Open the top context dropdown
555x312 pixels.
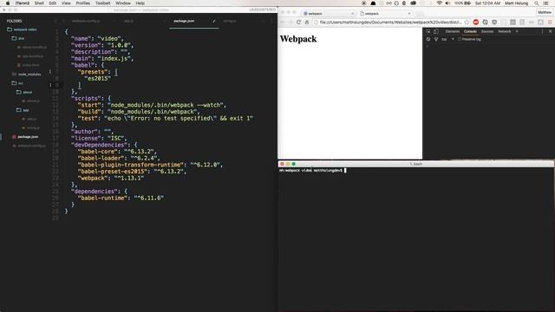point(447,39)
